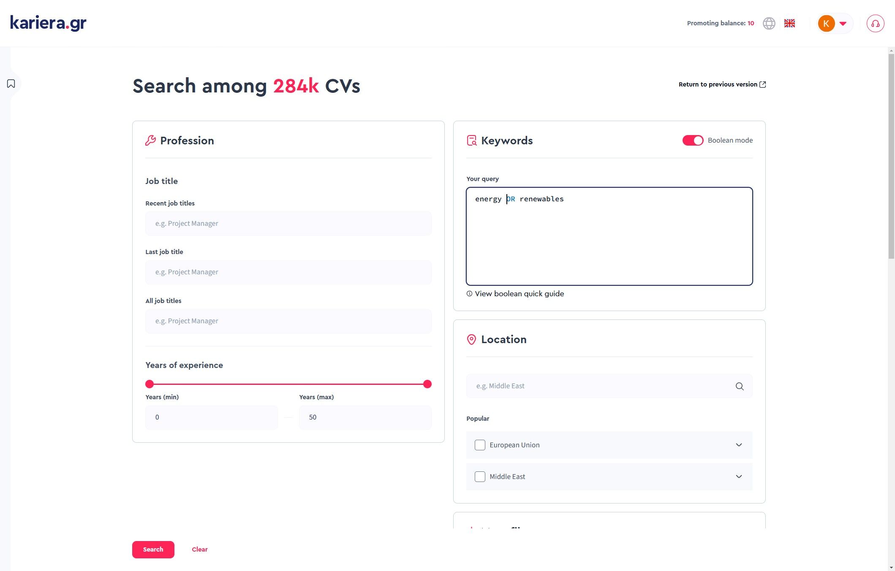Disable the Boolean mode toggle
Image resolution: width=895 pixels, height=571 pixels.
[692, 141]
